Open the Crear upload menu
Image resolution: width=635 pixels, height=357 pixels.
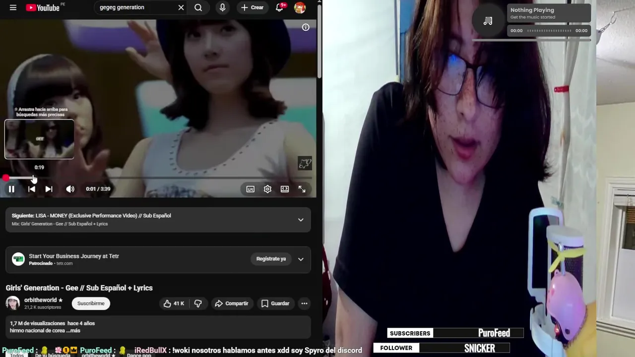253,7
